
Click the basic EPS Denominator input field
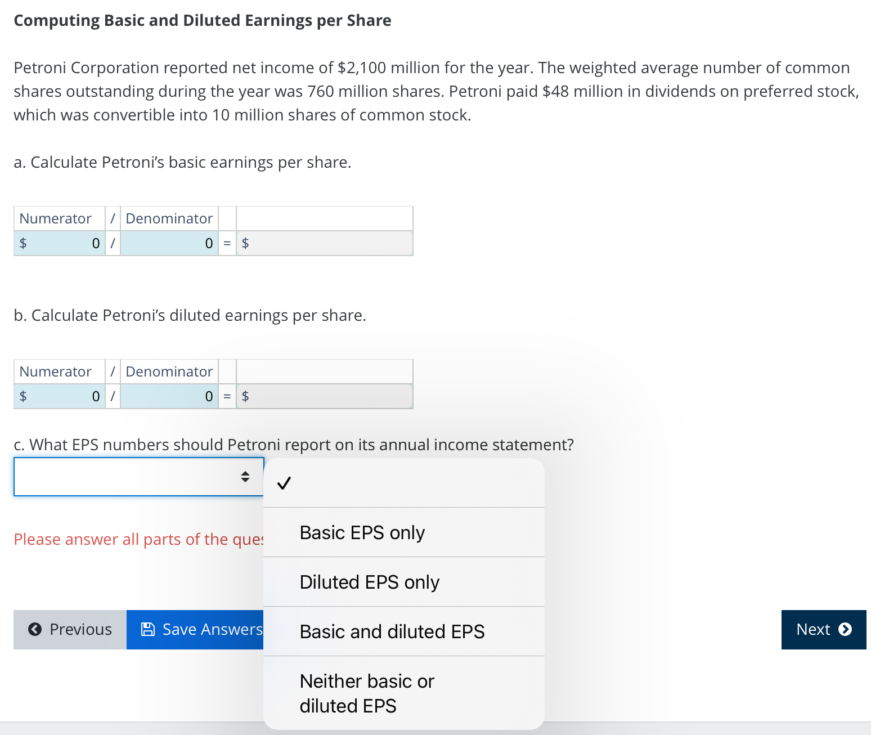click(x=169, y=243)
